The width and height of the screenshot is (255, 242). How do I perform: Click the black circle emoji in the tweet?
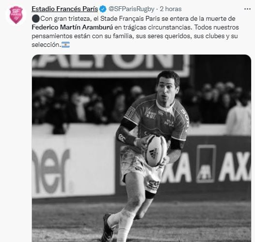coord(36,19)
